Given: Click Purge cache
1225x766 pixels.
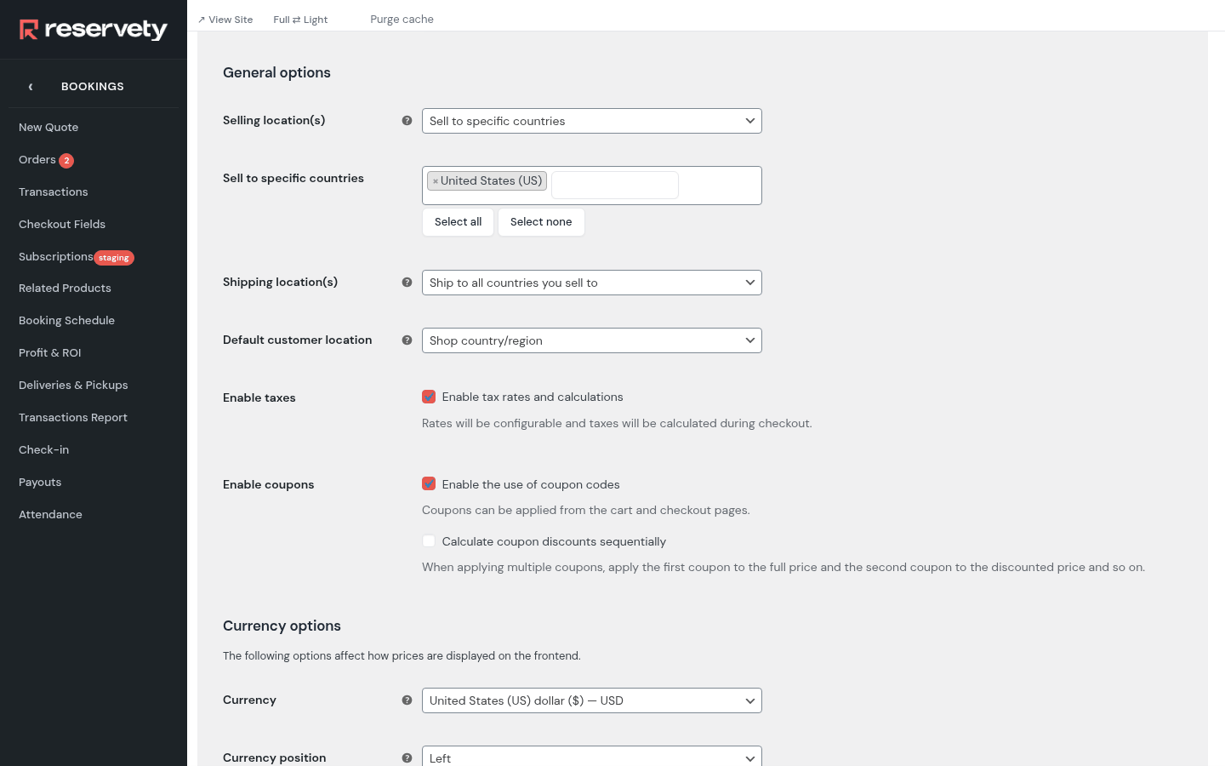Looking at the screenshot, I should 402,20.
